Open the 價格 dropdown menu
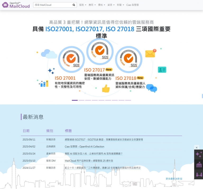The width and height of the screenshot is (203, 189). point(101,5)
